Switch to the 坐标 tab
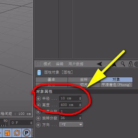Screen dimensions: 138x138 click(x=84, y=79)
